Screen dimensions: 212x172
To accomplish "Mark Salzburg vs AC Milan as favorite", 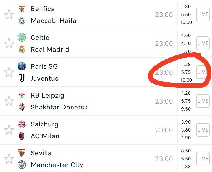I will (x=9, y=130).
